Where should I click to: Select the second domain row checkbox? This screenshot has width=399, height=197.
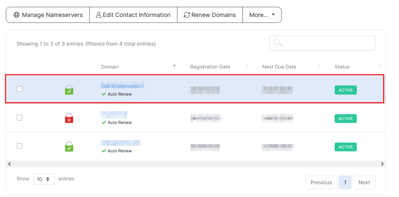click(x=19, y=117)
